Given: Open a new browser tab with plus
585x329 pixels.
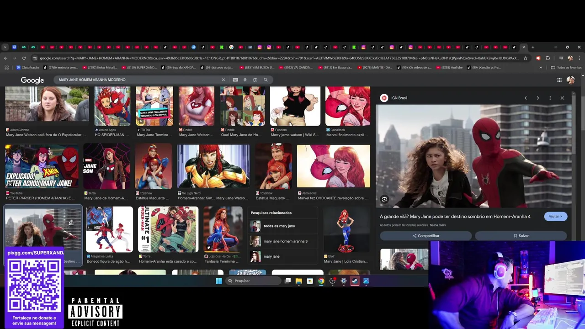Looking at the screenshot, I should tap(533, 47).
